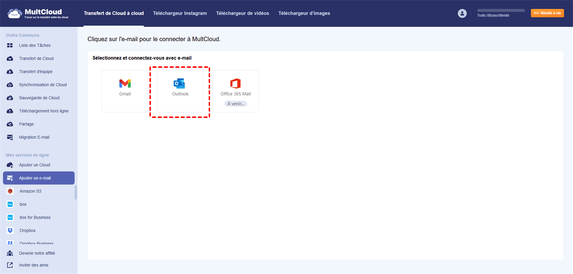Open Dropbox account label

(x=28, y=231)
